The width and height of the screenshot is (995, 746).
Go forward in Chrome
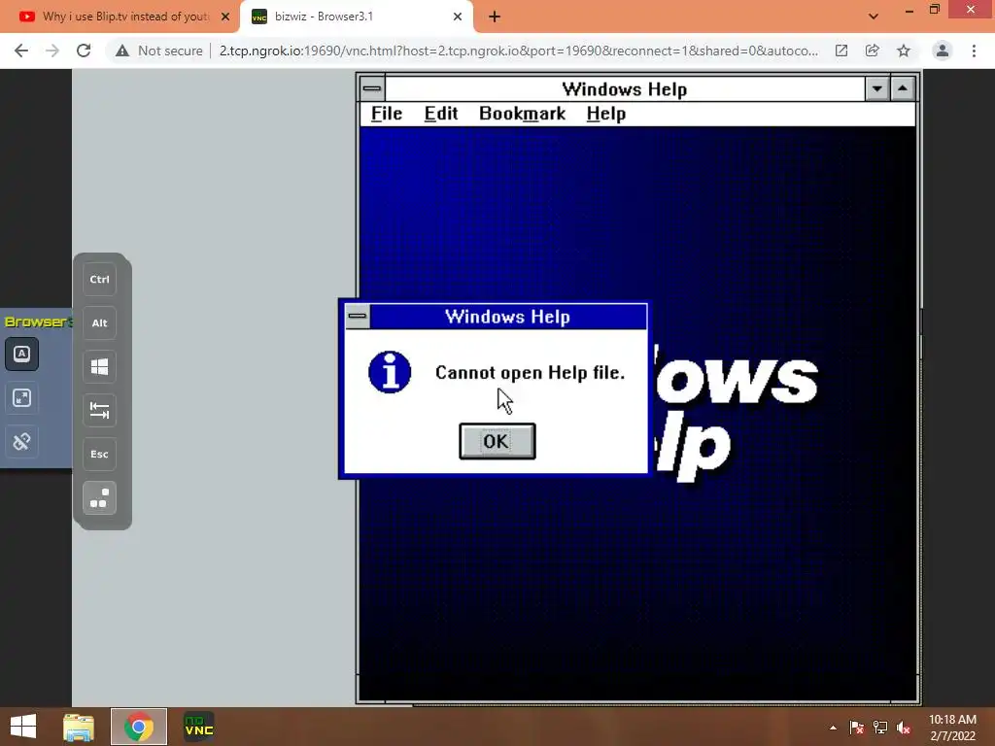[x=52, y=51]
